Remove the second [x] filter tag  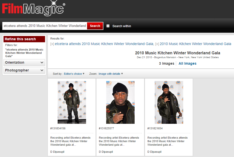coord(157,44)
